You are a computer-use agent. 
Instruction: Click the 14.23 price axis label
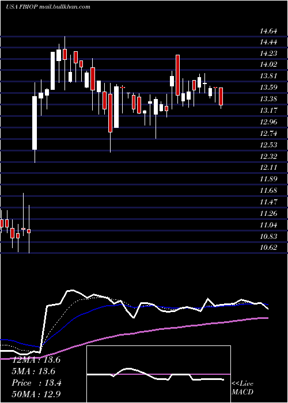268,54
